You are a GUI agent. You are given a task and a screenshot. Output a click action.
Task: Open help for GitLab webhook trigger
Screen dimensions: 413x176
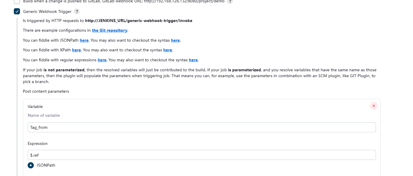(x=230, y=1)
